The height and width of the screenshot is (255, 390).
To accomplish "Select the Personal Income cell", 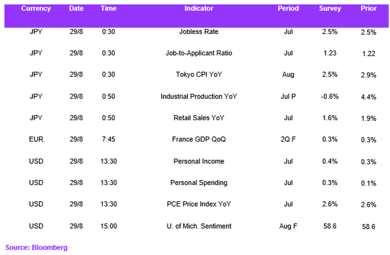I will (199, 161).
